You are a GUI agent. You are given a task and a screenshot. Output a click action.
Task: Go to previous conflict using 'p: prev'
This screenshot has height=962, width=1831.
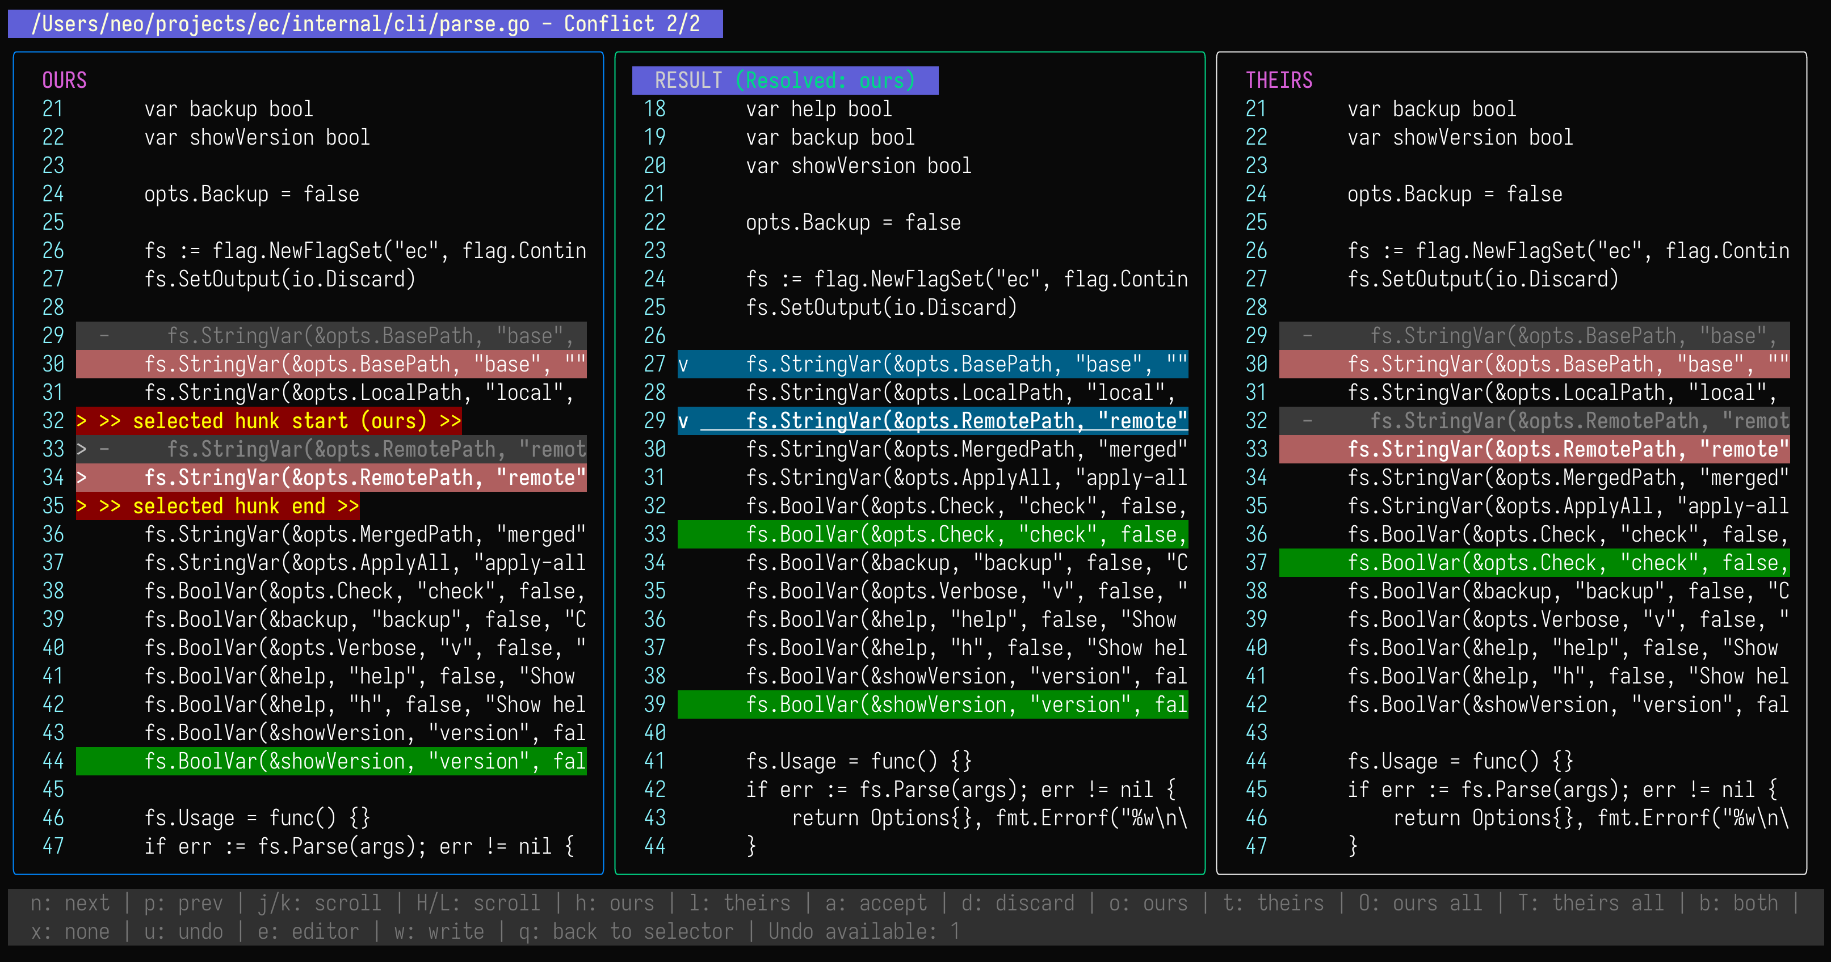tap(183, 902)
